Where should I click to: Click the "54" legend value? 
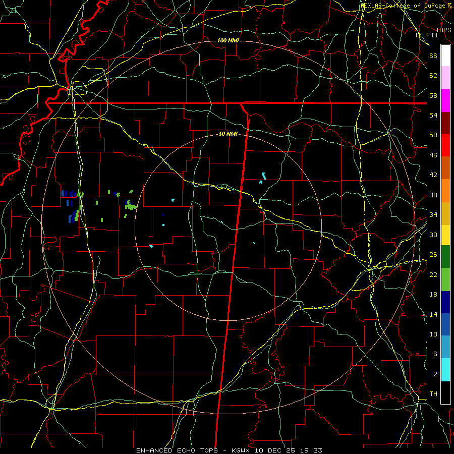pyautogui.click(x=433, y=115)
